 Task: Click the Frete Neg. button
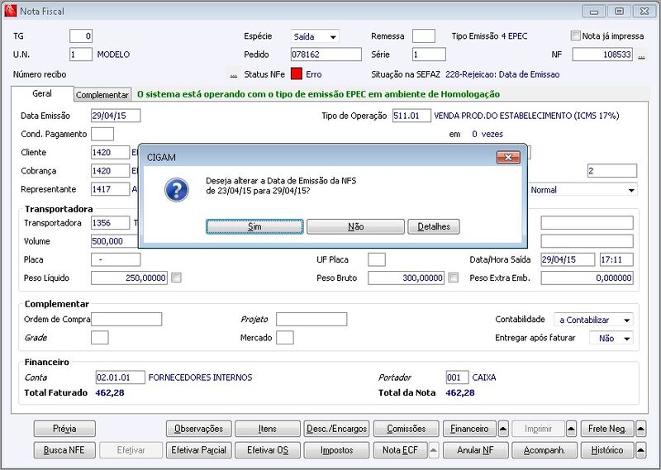point(607,429)
